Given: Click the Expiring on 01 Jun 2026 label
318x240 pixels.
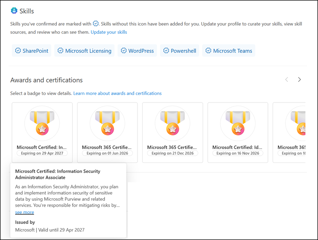Looking at the screenshot, I should point(107,153).
